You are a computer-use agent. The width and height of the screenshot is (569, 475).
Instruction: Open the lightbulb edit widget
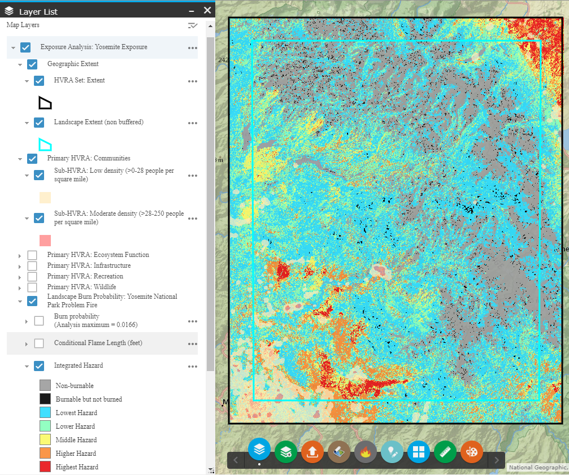point(392,452)
